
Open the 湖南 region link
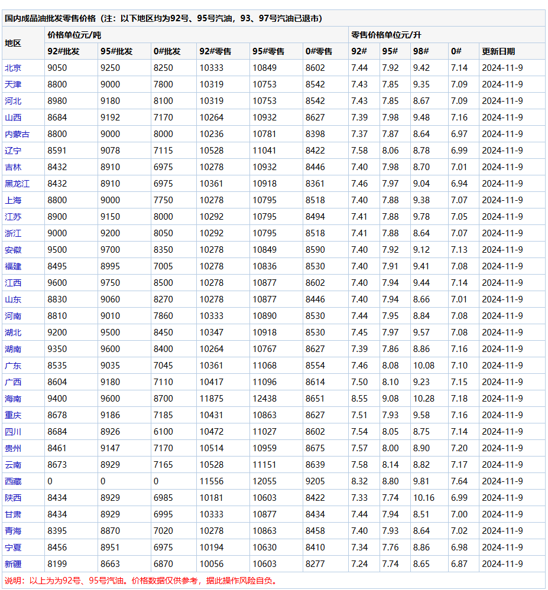[x=13, y=350]
